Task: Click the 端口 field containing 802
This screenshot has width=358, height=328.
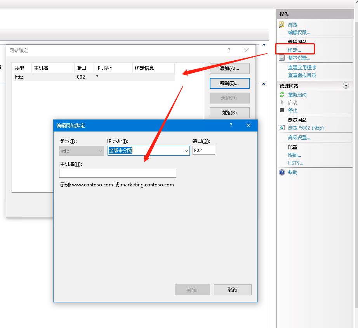Action: 203,151
